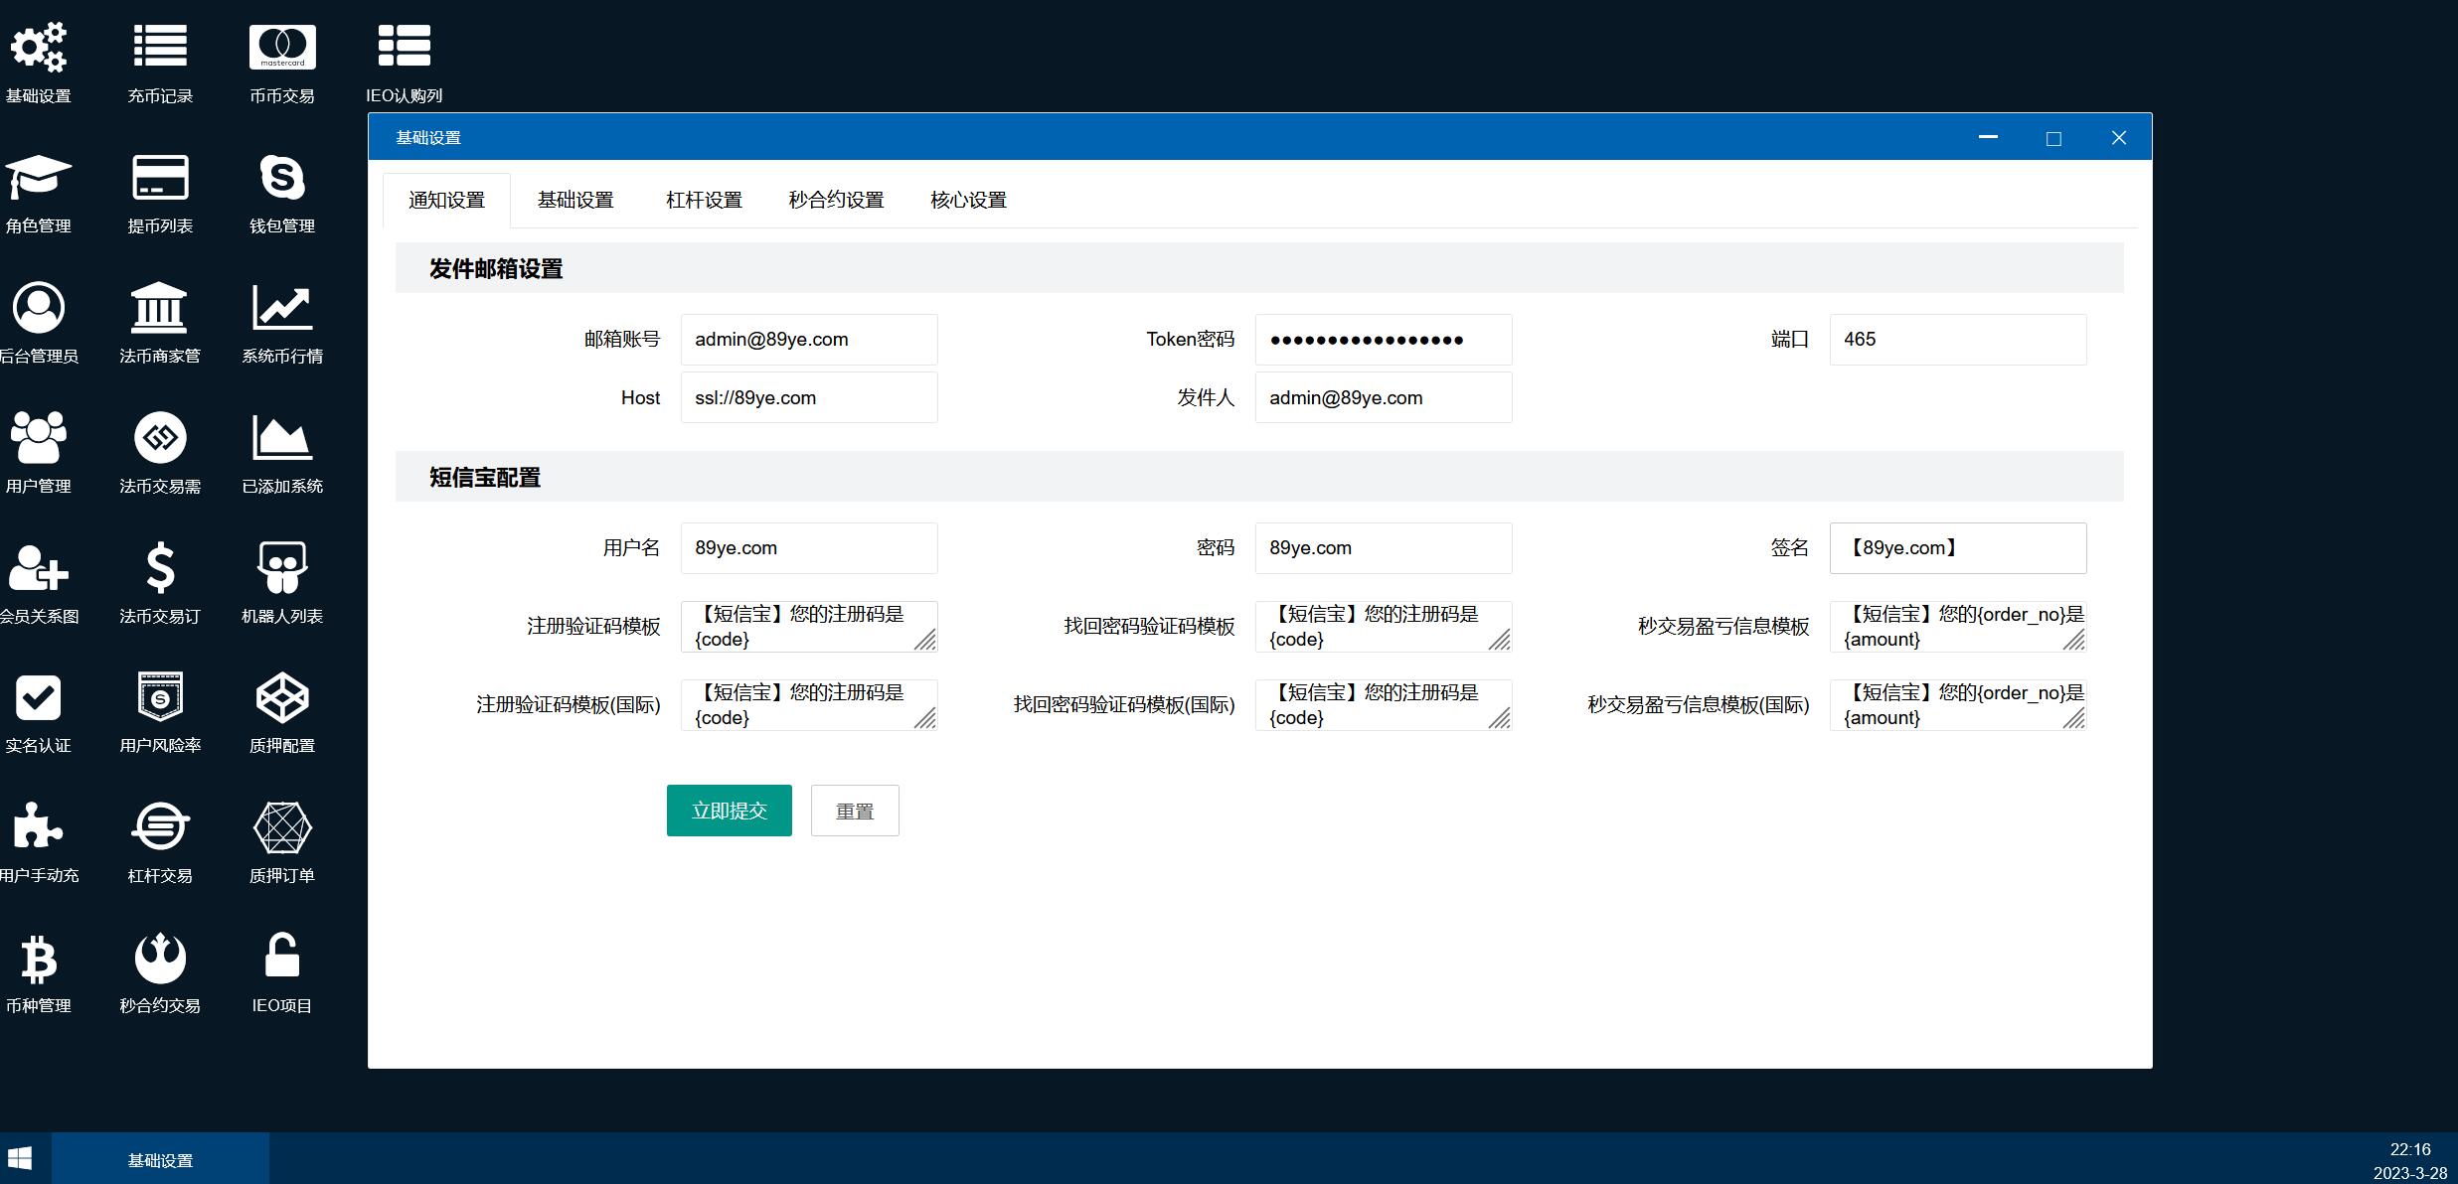Switch to the 杠杆设置 tab
Viewport: 2458px width, 1184px height.
click(x=704, y=201)
